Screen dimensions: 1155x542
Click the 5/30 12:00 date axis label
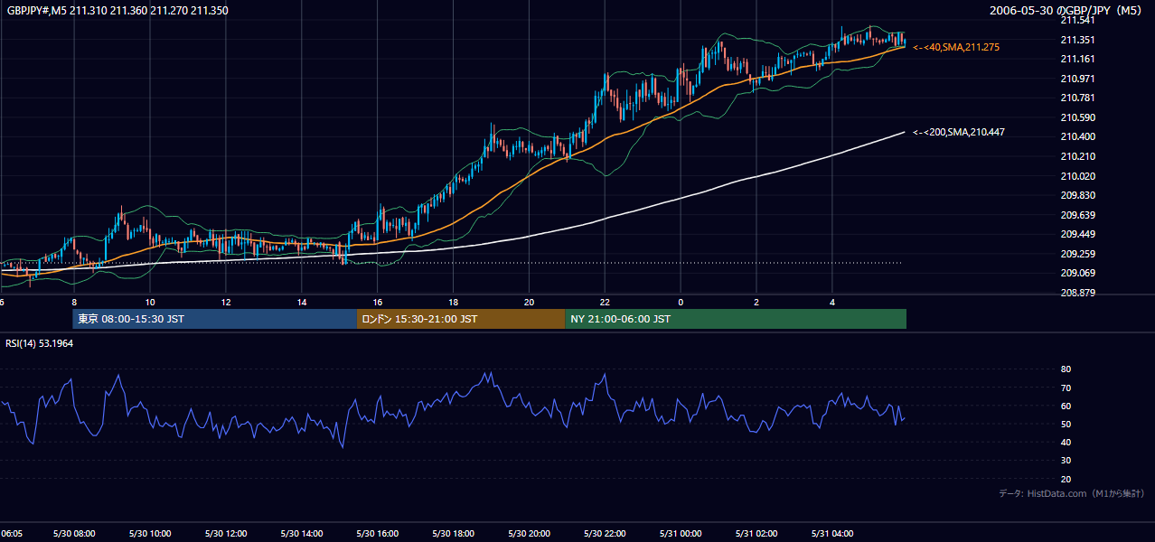coord(225,534)
